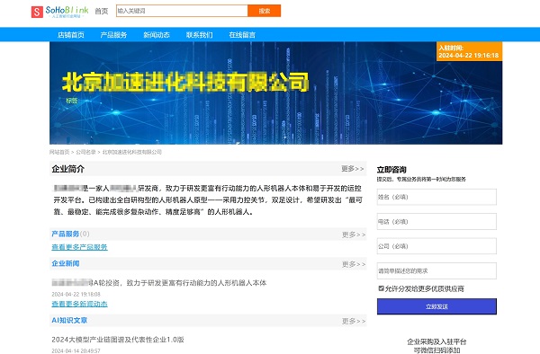Click the 标签 label on the banner
The width and height of the screenshot is (540, 354).
tap(72, 101)
